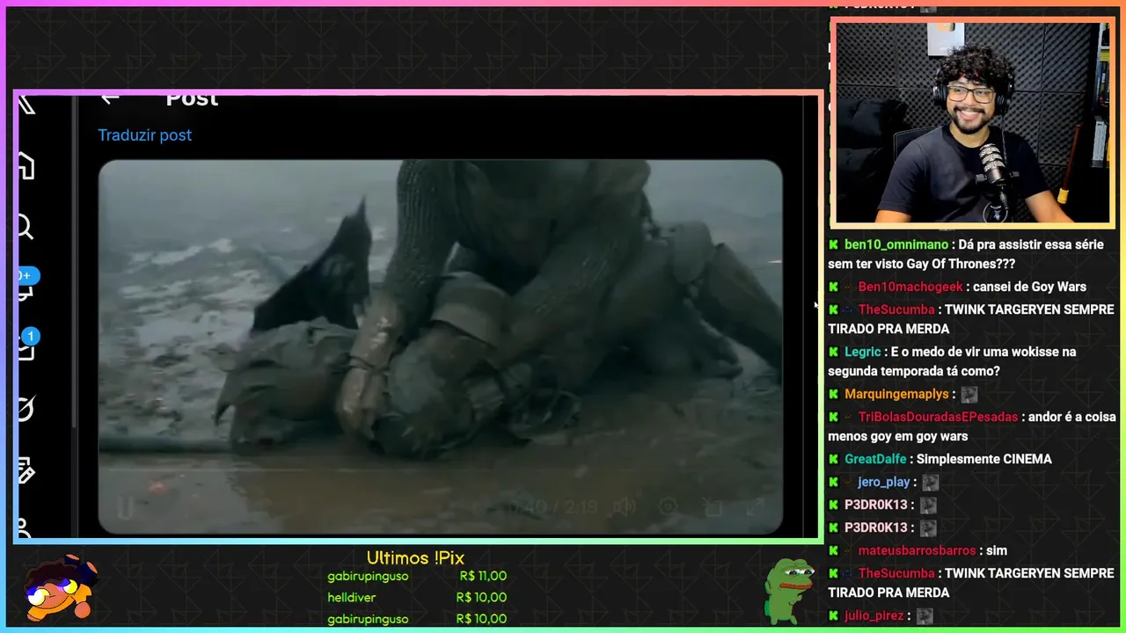Click username julio_pirez in chat
Viewport: 1126px width, 633px height.
874,615
